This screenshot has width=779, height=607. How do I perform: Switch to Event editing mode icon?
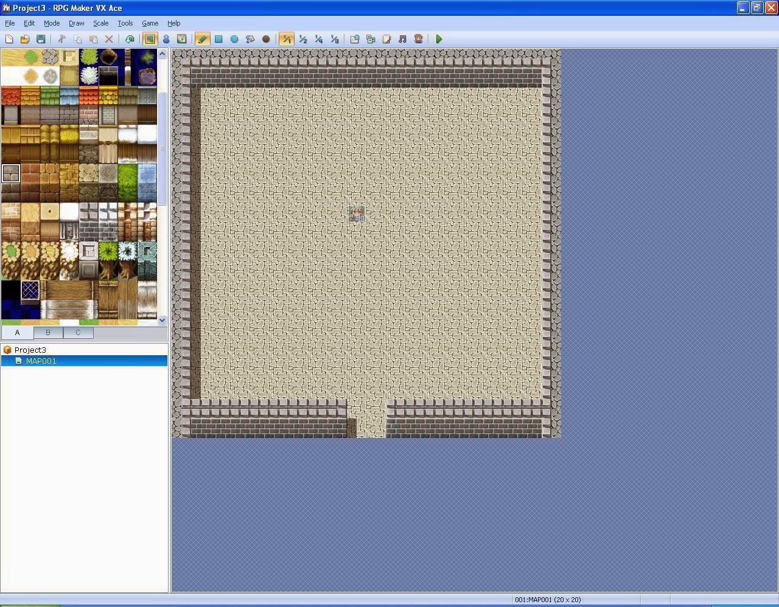[166, 39]
